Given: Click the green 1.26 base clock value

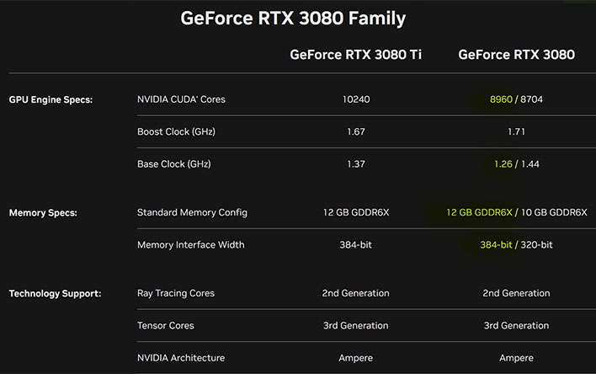Looking at the screenshot, I should tap(503, 164).
